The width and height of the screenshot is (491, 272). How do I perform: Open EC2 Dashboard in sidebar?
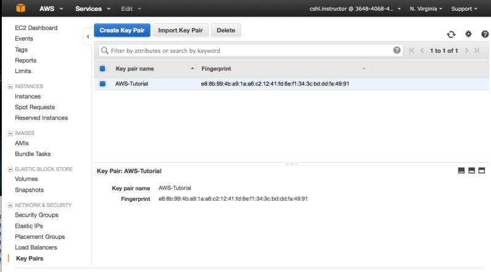tap(36, 28)
